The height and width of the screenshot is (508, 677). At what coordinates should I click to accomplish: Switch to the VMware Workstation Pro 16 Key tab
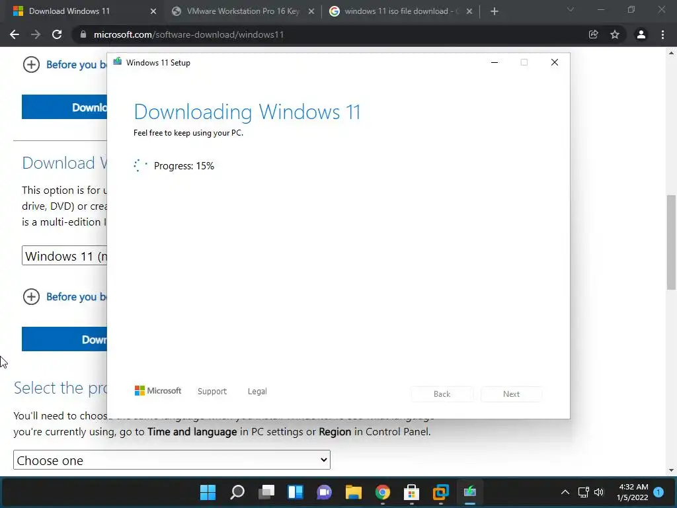tap(243, 11)
